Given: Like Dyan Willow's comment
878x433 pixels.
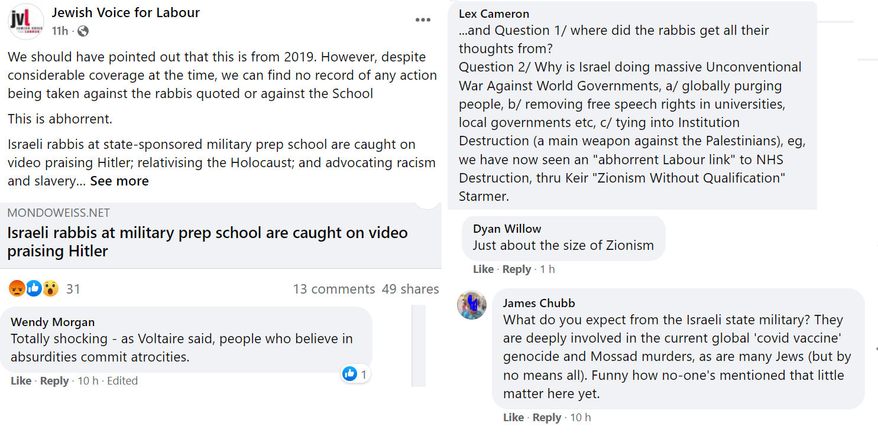Looking at the screenshot, I should click(483, 269).
